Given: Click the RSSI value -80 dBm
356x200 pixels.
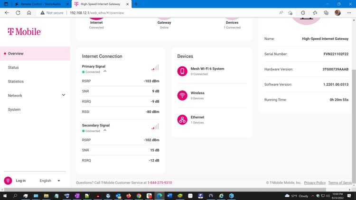Looking at the screenshot, I should [152, 111].
